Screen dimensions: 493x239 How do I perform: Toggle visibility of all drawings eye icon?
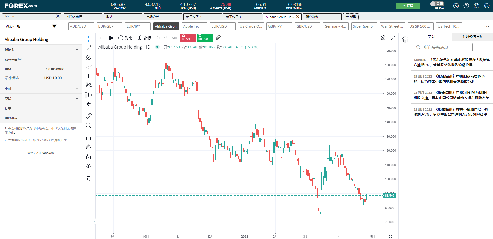(88, 166)
